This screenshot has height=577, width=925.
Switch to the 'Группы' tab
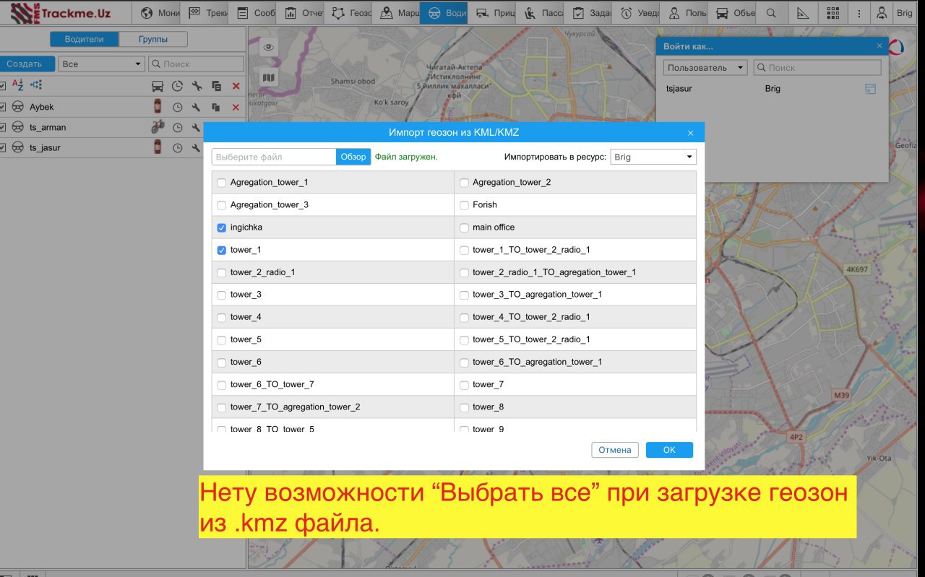(x=152, y=40)
